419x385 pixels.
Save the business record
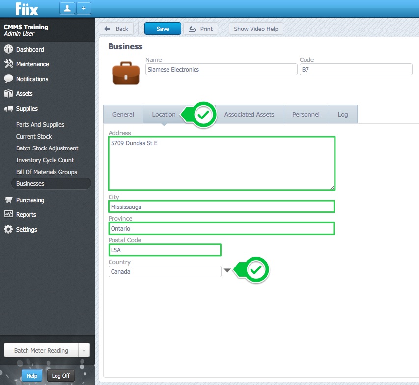[163, 29]
